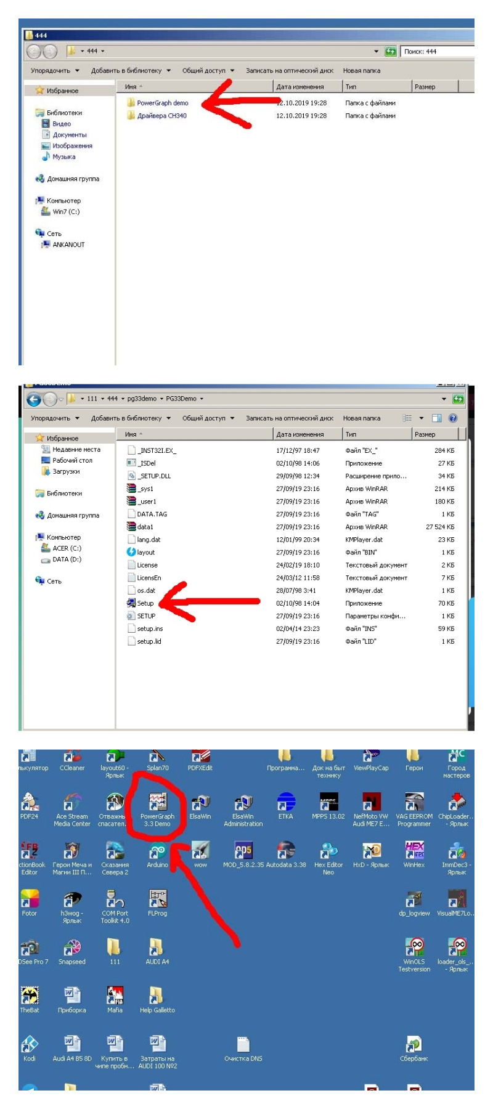
Task: Click the Поиск: 444 search field
Action: tap(438, 51)
